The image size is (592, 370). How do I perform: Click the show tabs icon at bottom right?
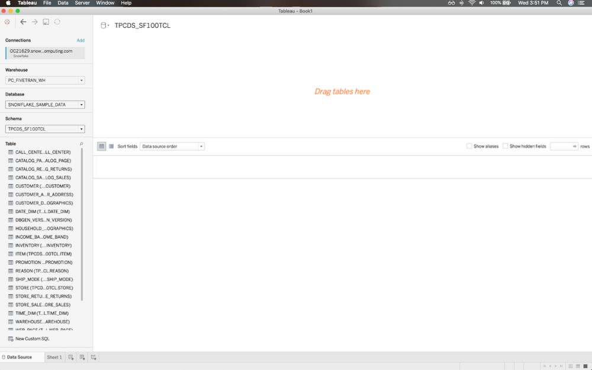(585, 366)
